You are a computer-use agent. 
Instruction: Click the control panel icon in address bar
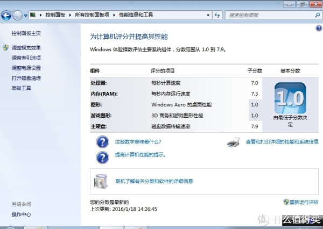33,15
